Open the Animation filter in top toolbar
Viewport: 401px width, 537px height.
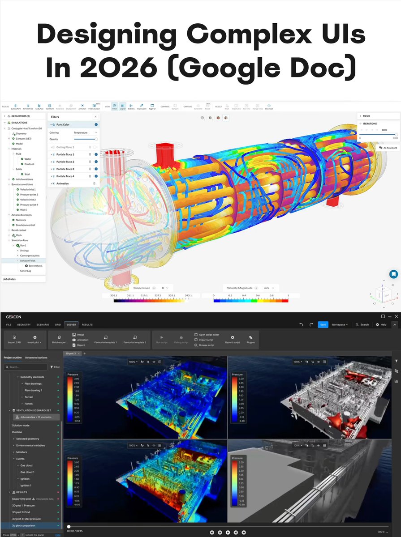point(82,107)
